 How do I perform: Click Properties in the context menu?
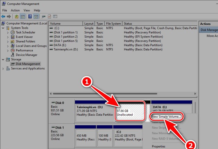(x=159, y=146)
